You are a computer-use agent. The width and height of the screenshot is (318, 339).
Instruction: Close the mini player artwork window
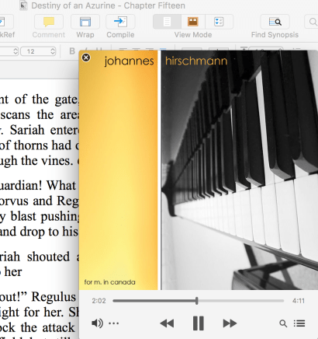pyautogui.click(x=86, y=58)
